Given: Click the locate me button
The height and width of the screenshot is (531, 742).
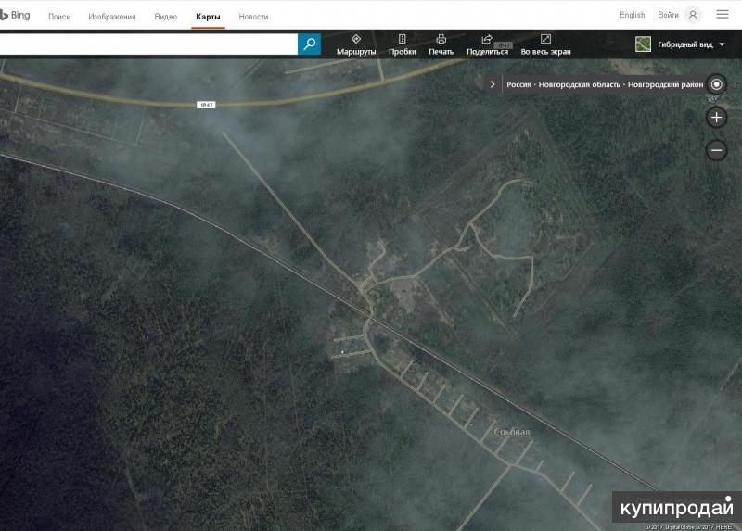Looking at the screenshot, I should click(x=716, y=84).
